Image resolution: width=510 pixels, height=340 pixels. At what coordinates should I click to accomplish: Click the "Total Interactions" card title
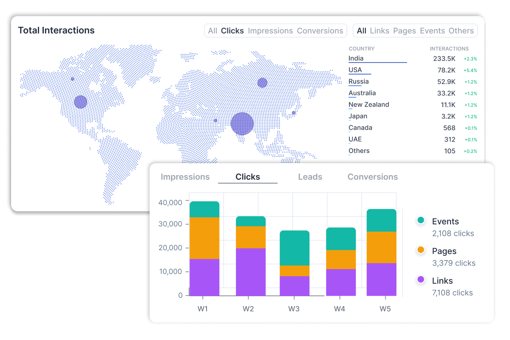[56, 30]
